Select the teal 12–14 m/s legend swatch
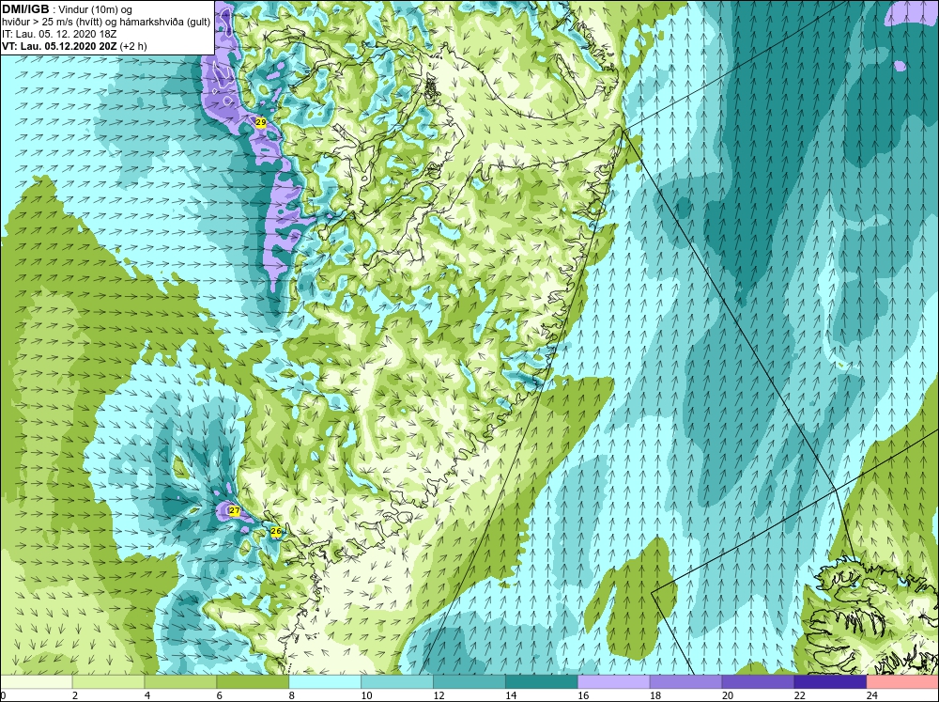 click(x=469, y=681)
